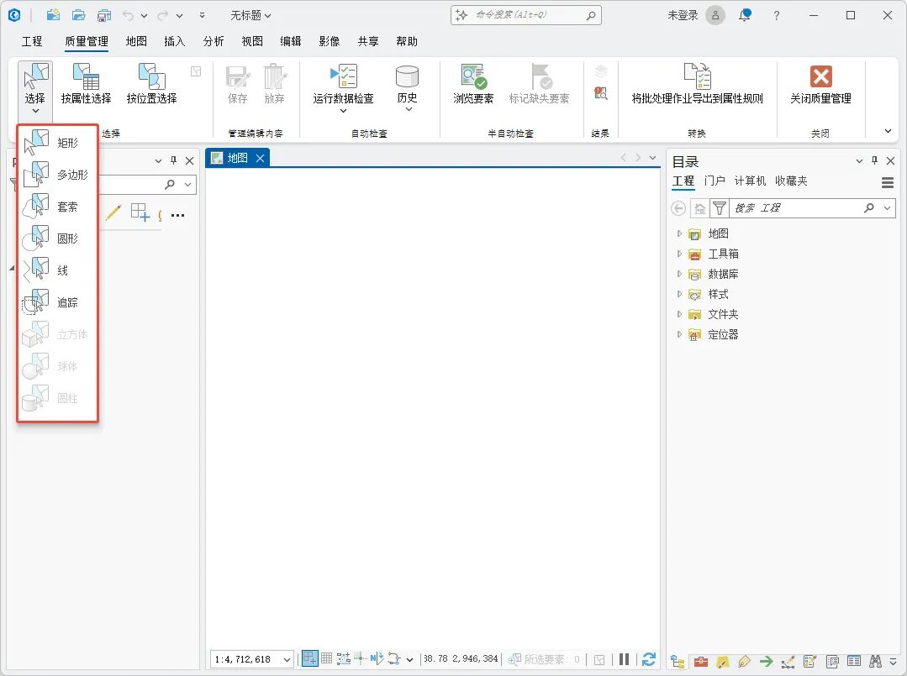Expand 样式 node in catalog tree
This screenshot has width=907, height=676.
tap(679, 294)
